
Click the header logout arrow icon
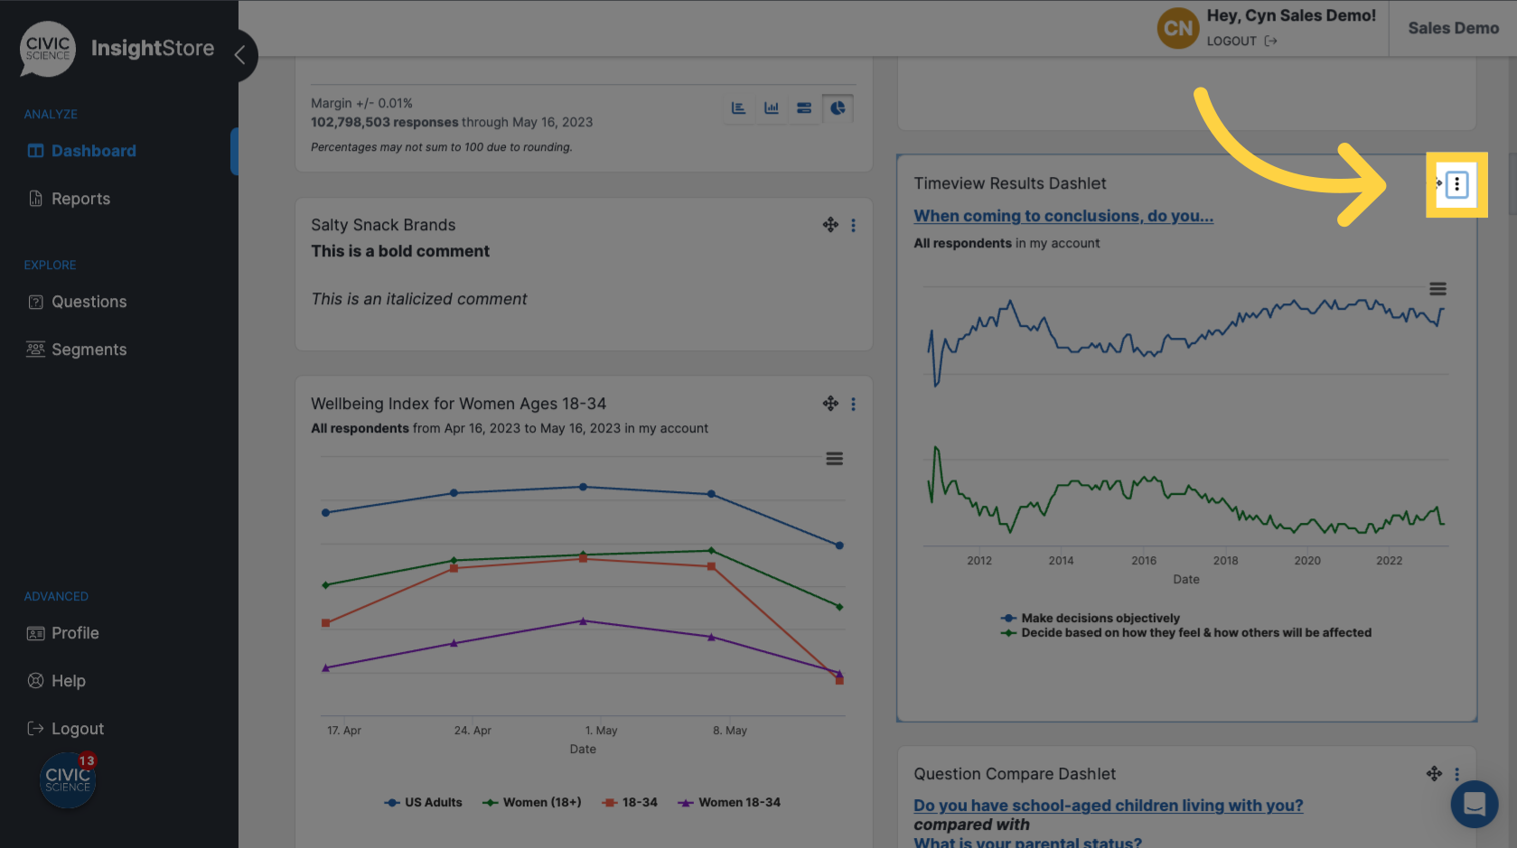1270,41
